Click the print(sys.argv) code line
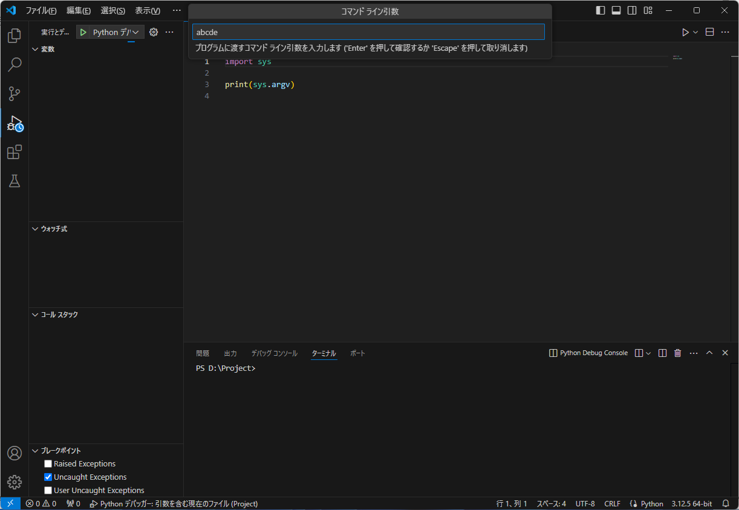Image resolution: width=739 pixels, height=510 pixels. coord(259,85)
